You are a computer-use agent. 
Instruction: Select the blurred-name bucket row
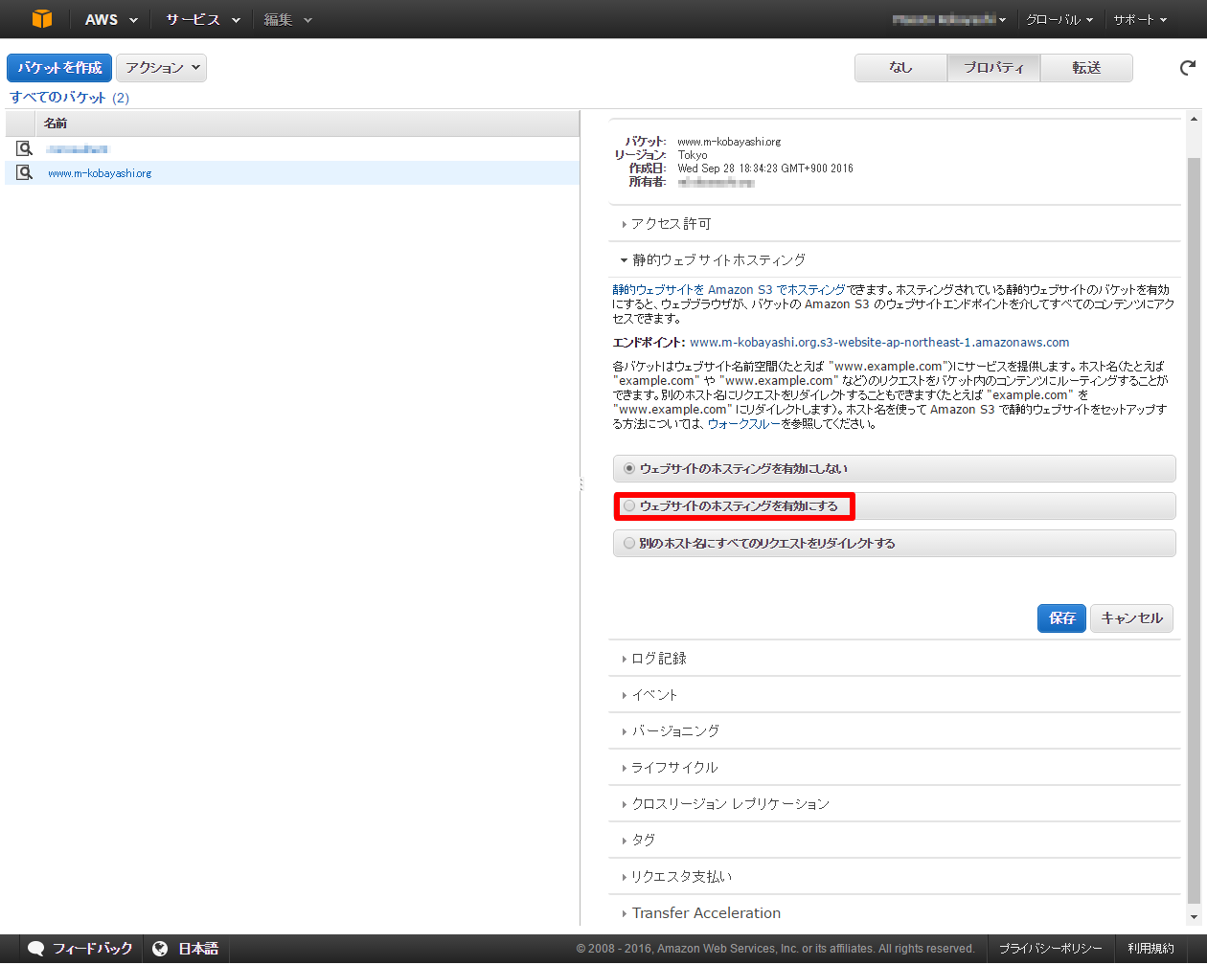click(x=292, y=149)
